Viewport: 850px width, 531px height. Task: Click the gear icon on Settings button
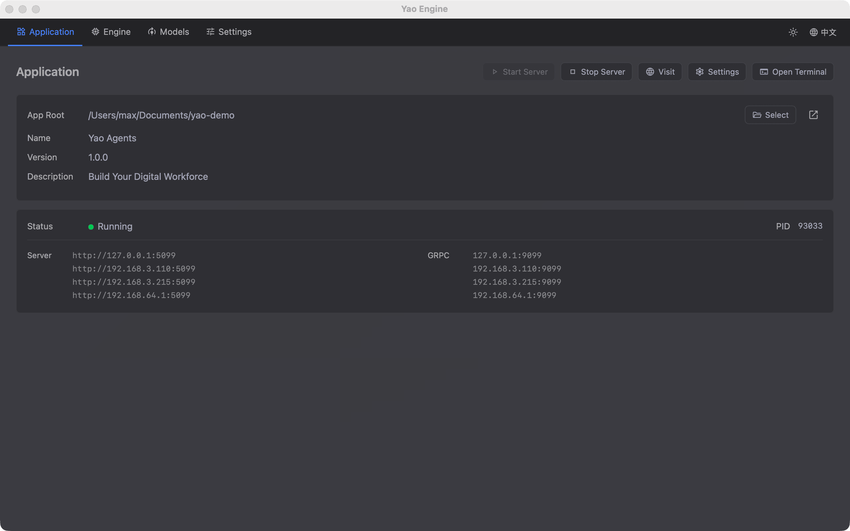(700, 72)
